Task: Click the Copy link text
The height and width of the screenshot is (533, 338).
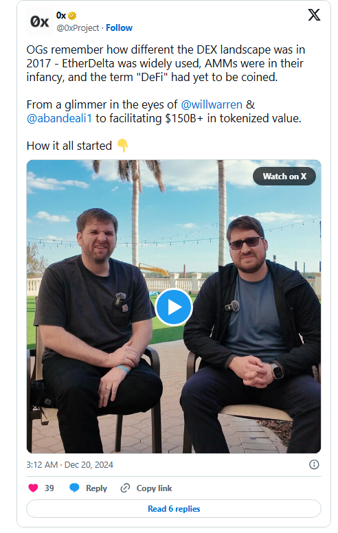Action: (x=154, y=488)
